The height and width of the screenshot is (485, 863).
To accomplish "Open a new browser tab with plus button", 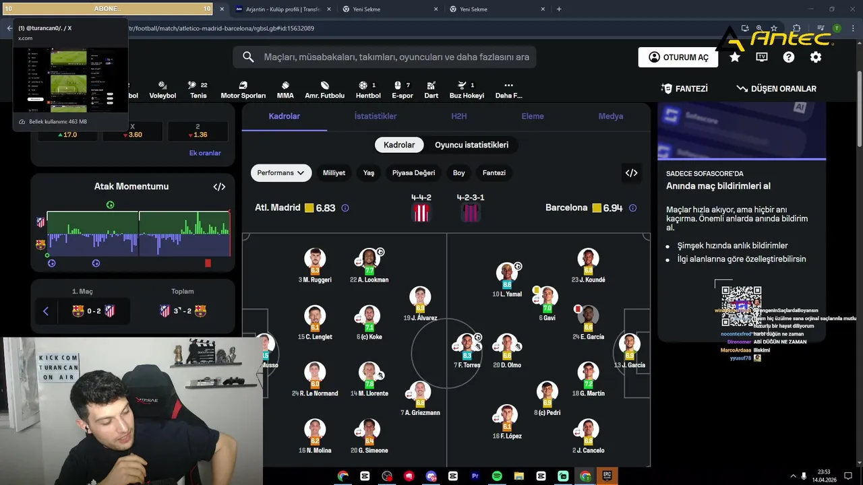I will pos(559,9).
